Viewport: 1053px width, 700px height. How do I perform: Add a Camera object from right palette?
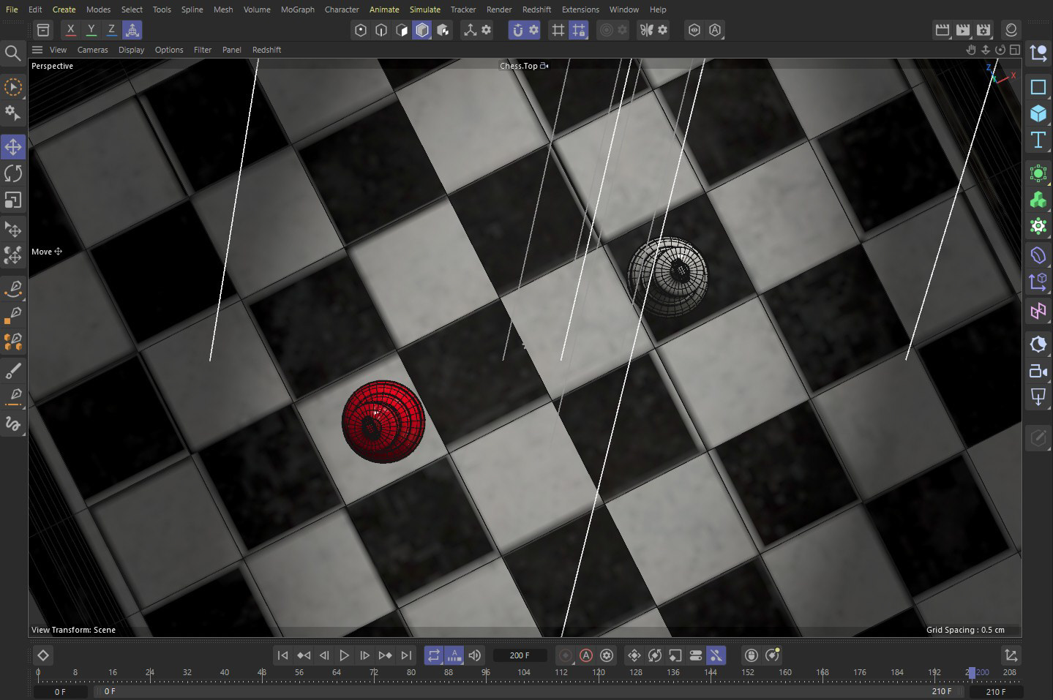coord(1038,371)
